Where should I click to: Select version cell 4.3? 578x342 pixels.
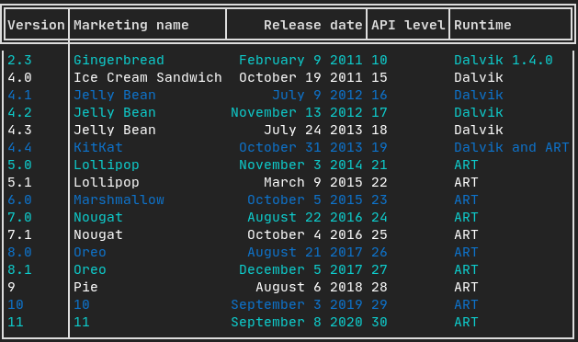point(19,130)
